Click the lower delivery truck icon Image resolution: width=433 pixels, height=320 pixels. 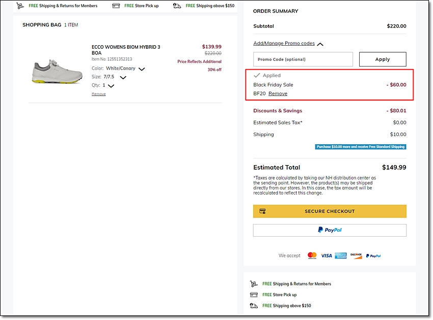click(254, 306)
